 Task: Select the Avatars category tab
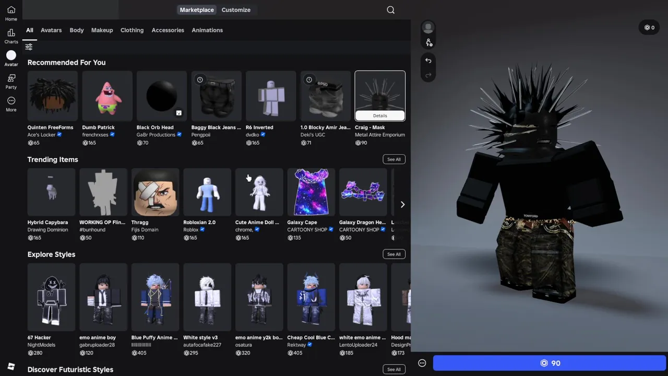[51, 30]
